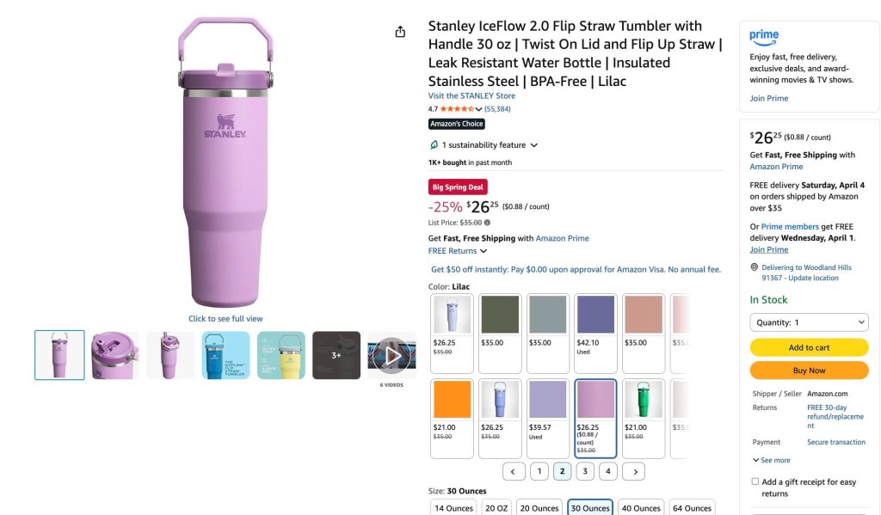This screenshot has height=515, width=881.
Task: Switch to color page 1
Action: (539, 472)
